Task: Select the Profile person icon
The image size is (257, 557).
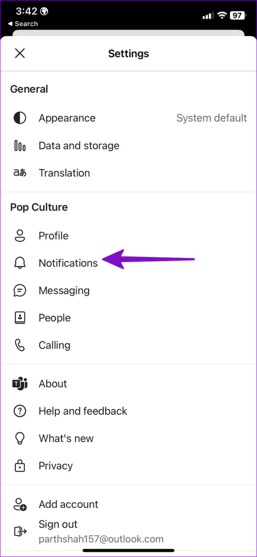Action: coord(20,235)
